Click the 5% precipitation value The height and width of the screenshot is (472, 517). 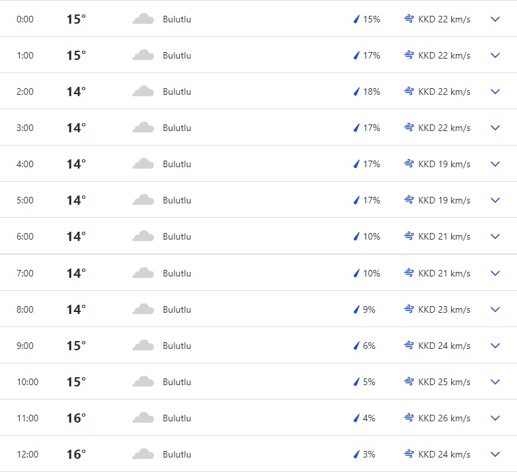pos(369,382)
